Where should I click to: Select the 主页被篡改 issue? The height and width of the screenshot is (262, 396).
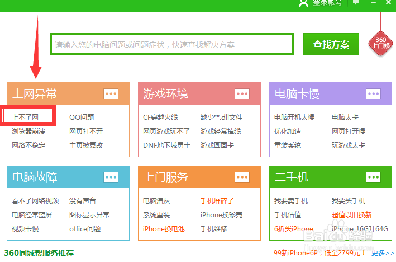(x=86, y=146)
